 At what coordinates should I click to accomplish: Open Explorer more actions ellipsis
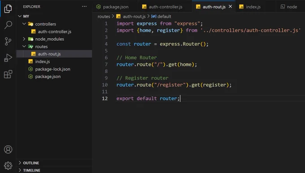[x=84, y=6]
